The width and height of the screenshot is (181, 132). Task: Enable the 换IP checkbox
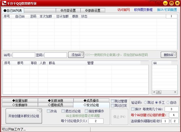(133, 109)
